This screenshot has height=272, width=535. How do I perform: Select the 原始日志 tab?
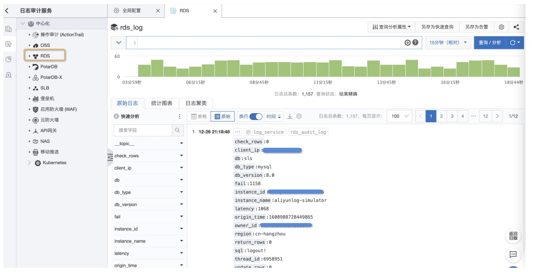(128, 103)
